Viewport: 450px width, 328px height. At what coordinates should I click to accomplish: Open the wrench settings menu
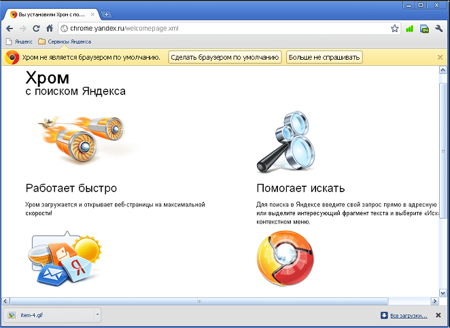(439, 29)
